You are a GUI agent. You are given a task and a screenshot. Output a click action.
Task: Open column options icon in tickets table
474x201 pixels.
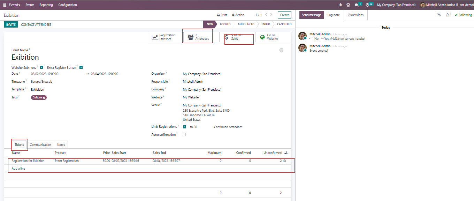[286, 153]
